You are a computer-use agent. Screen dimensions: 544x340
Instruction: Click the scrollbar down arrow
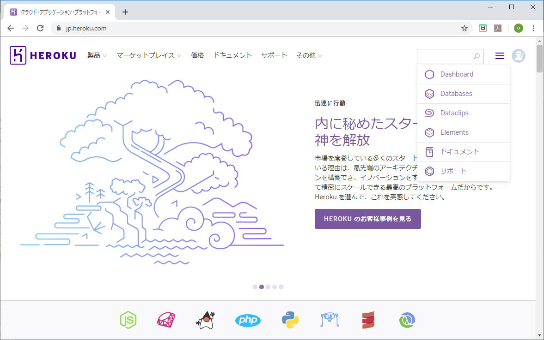(x=539, y=335)
